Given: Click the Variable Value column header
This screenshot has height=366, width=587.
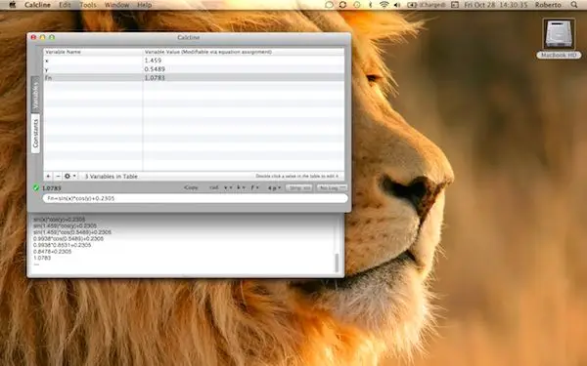Looking at the screenshot, I should [244, 52].
